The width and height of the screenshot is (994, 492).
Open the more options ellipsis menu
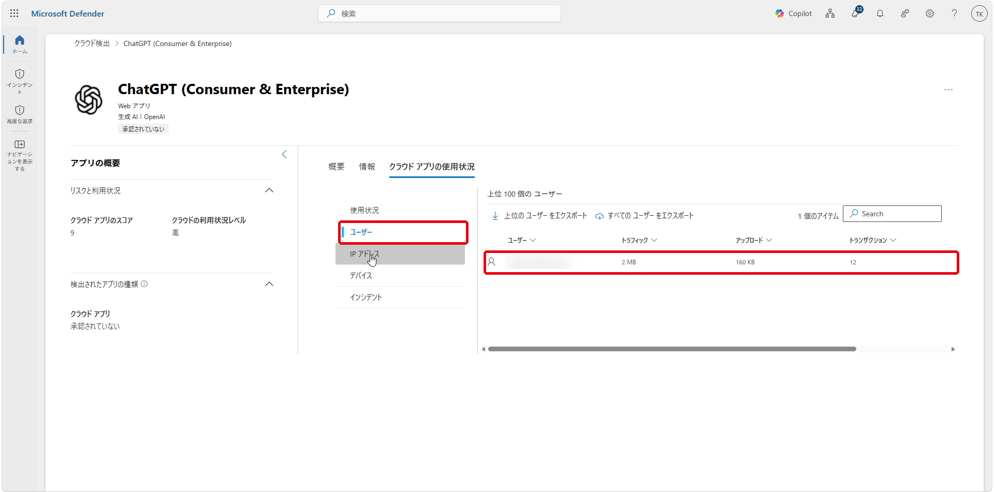948,90
